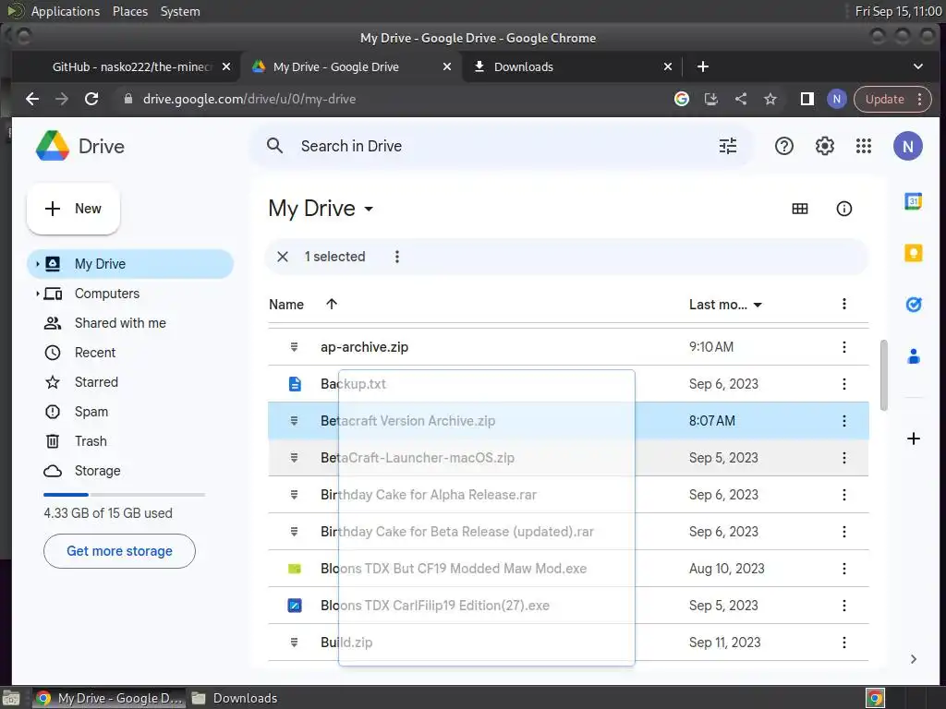Open the Chrome Update menu
The width and height of the screenshot is (946, 709).
[x=892, y=99]
